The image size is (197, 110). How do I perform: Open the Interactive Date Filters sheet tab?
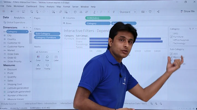[135, 103]
